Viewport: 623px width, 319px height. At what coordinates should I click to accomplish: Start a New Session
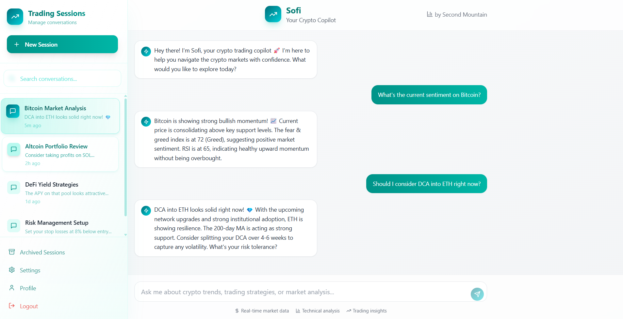[x=62, y=44]
